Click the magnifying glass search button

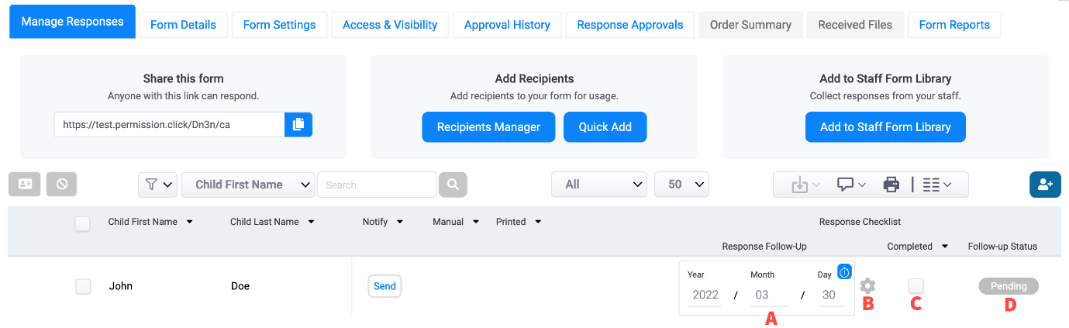pyautogui.click(x=453, y=185)
